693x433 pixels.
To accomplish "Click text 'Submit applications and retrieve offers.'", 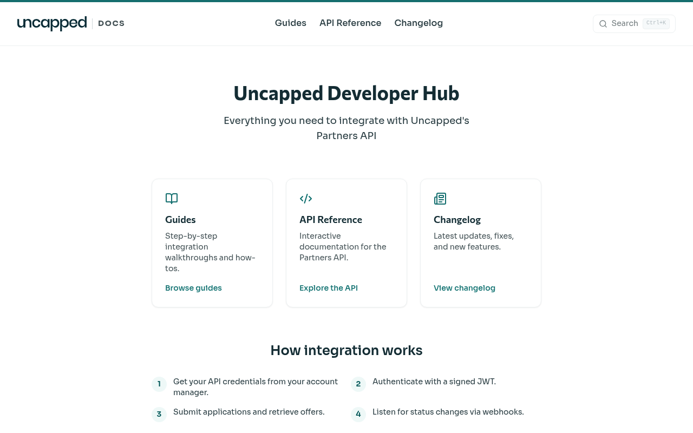I will (249, 412).
